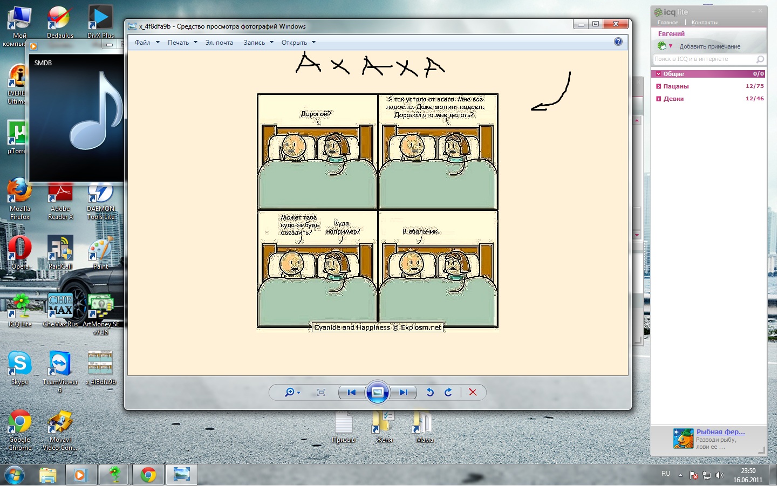Click the user name Евгений in ICQ

(671, 33)
